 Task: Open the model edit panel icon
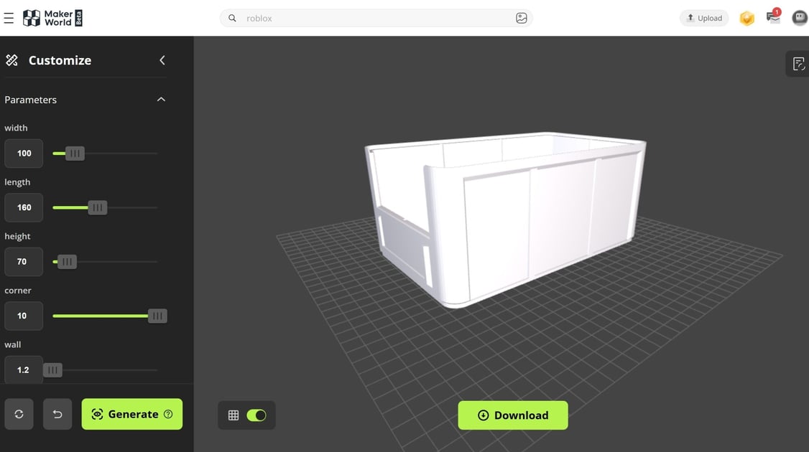(798, 63)
